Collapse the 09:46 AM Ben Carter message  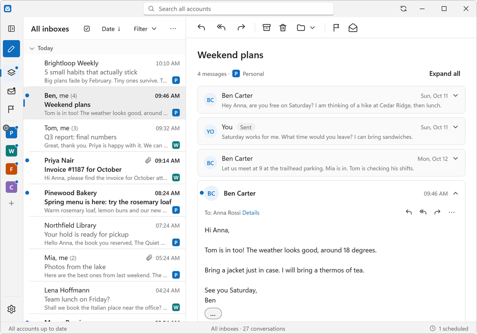click(456, 193)
